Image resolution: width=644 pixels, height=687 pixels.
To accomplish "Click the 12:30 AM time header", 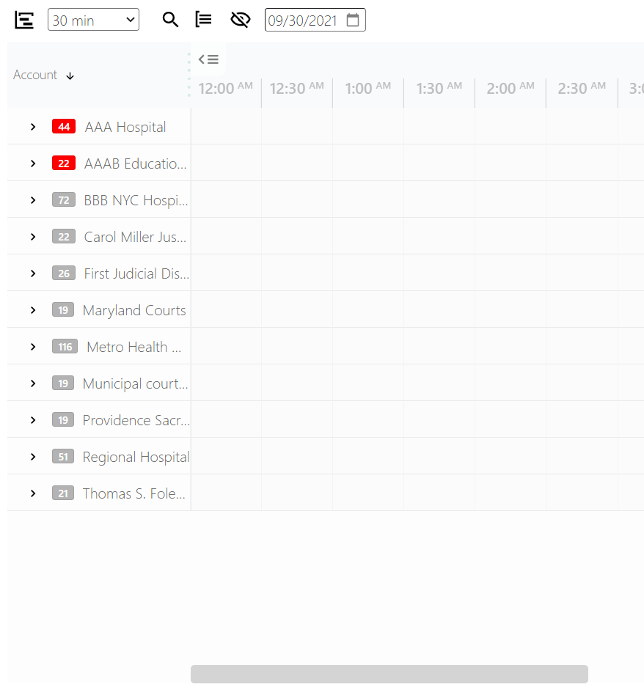I will [x=297, y=88].
